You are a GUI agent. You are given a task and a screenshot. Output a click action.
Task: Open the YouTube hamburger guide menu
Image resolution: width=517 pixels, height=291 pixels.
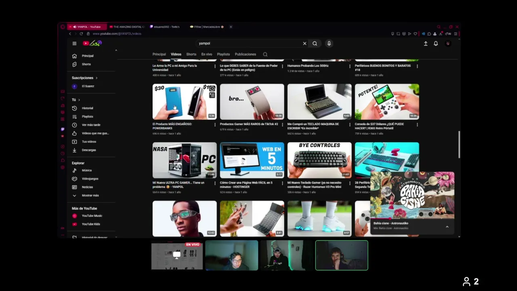[74, 43]
